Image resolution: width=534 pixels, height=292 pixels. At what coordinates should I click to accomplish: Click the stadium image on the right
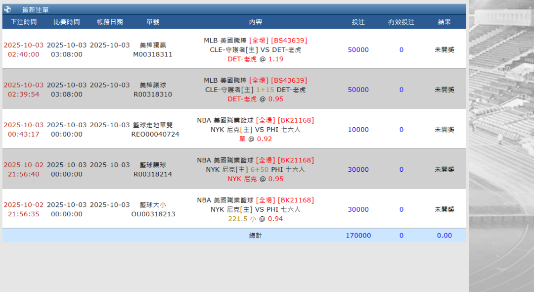click(501, 148)
